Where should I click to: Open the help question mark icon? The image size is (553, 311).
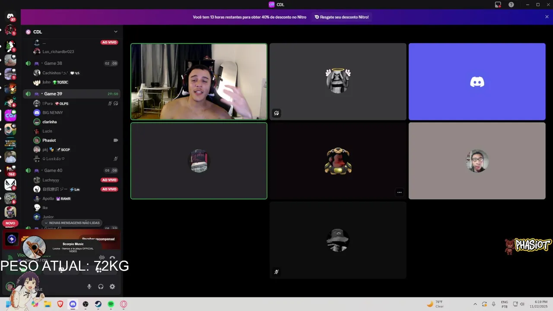[x=511, y=5]
